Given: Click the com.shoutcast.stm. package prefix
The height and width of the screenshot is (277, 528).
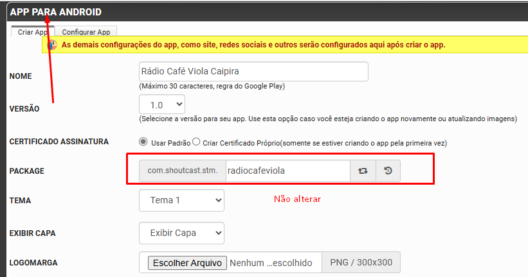Looking at the screenshot, I should click(183, 171).
